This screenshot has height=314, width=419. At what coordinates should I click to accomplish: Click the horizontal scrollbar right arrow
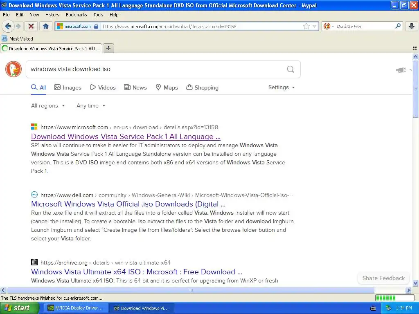pos(408,290)
